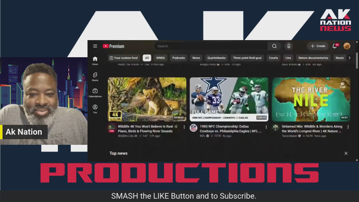Select the Live filter chip

click(288, 58)
